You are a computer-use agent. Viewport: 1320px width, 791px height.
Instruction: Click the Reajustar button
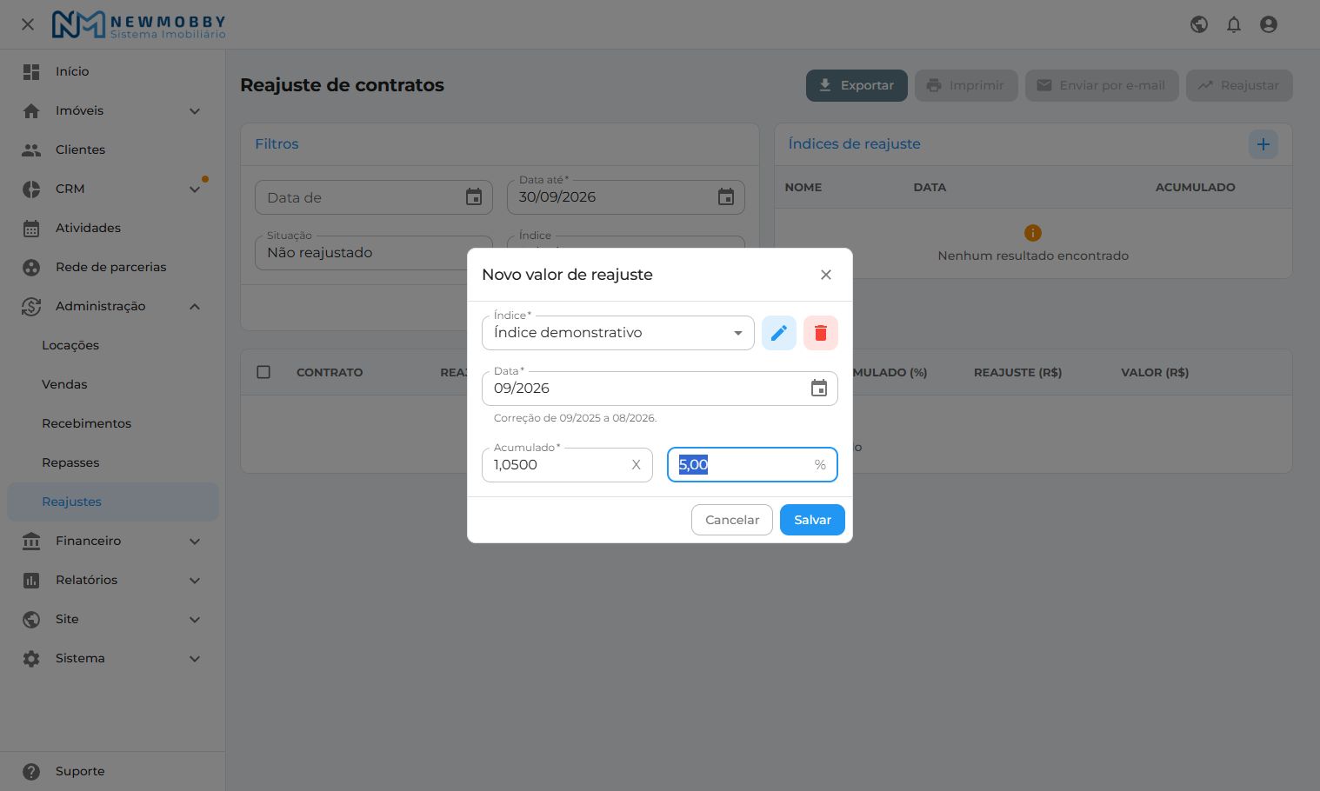click(1239, 85)
